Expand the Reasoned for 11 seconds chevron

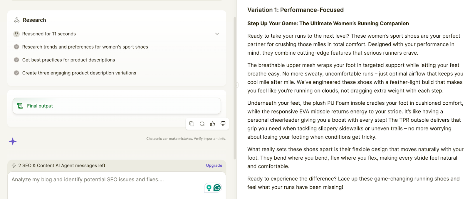(x=217, y=34)
